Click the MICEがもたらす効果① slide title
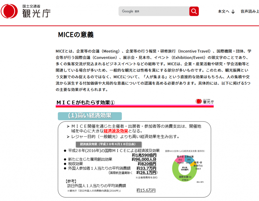 tap(85, 102)
